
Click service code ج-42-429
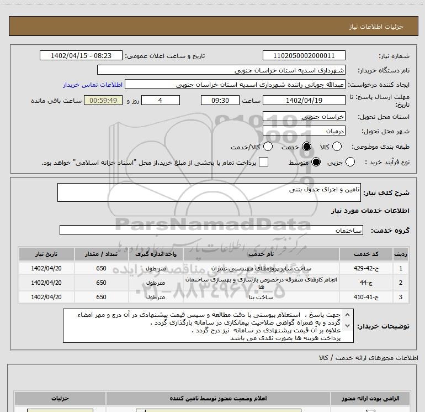(x=366, y=269)
